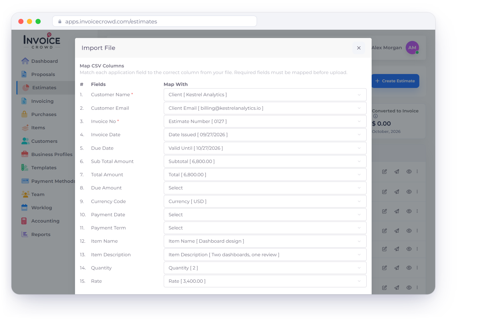
Task: Open the Invoice Date mapping dropdown
Action: [265, 135]
